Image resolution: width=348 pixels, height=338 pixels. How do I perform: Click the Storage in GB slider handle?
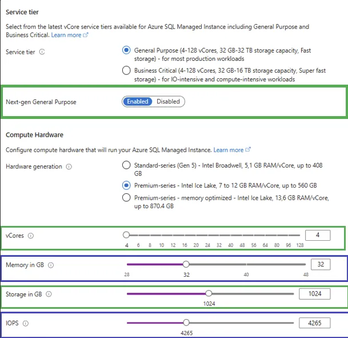pos(209,293)
